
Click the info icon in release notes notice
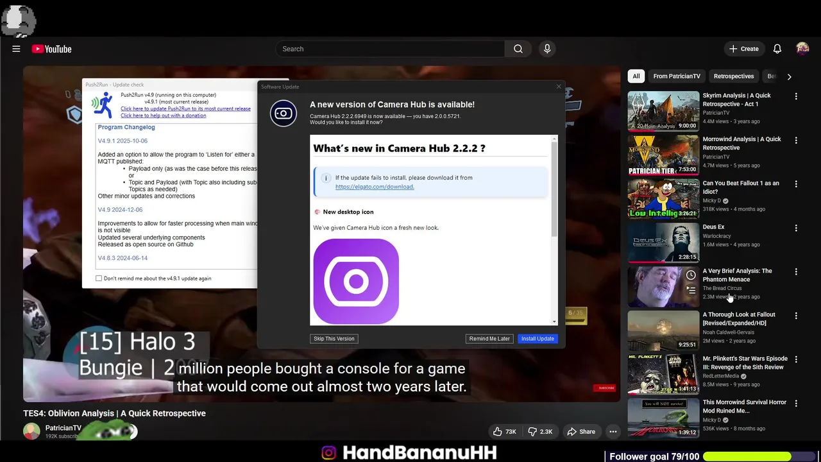point(326,178)
